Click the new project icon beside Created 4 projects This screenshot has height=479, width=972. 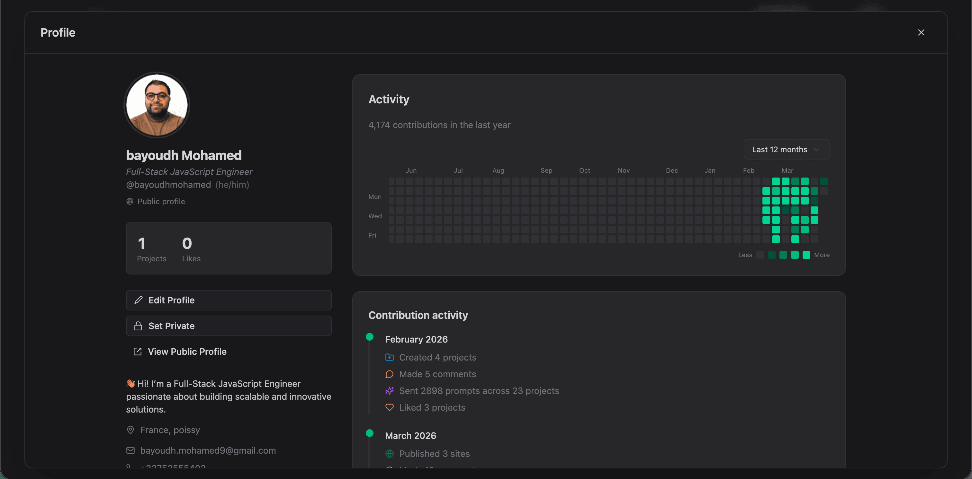389,357
